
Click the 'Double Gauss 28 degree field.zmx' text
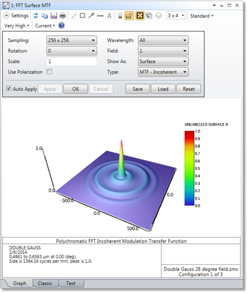click(x=201, y=269)
